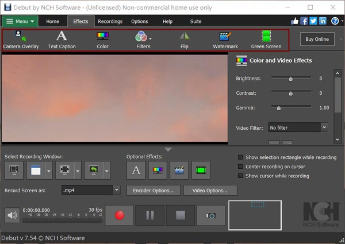Take a snapshot with camera icon
Image resolution: width=345 pixels, height=244 pixels.
pos(211,215)
